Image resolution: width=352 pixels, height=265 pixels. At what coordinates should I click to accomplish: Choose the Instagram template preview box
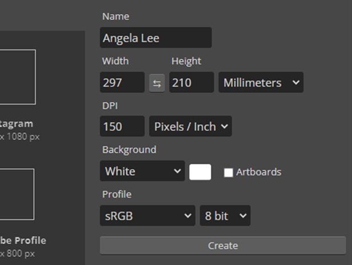pos(17,77)
